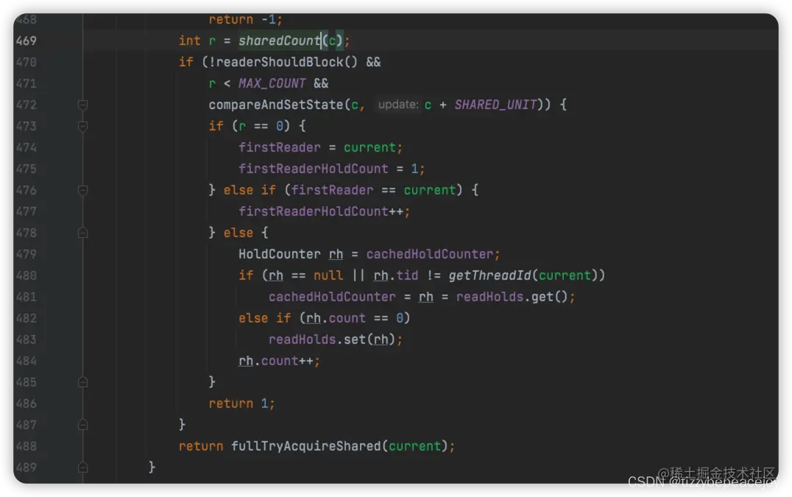Click the compareAndSetState method call
Image resolution: width=792 pixels, height=497 pixels.
[276, 105]
